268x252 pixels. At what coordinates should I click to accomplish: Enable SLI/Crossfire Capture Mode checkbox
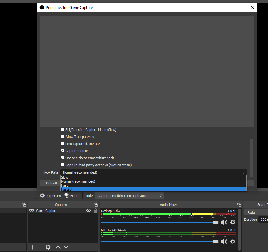[62, 130]
